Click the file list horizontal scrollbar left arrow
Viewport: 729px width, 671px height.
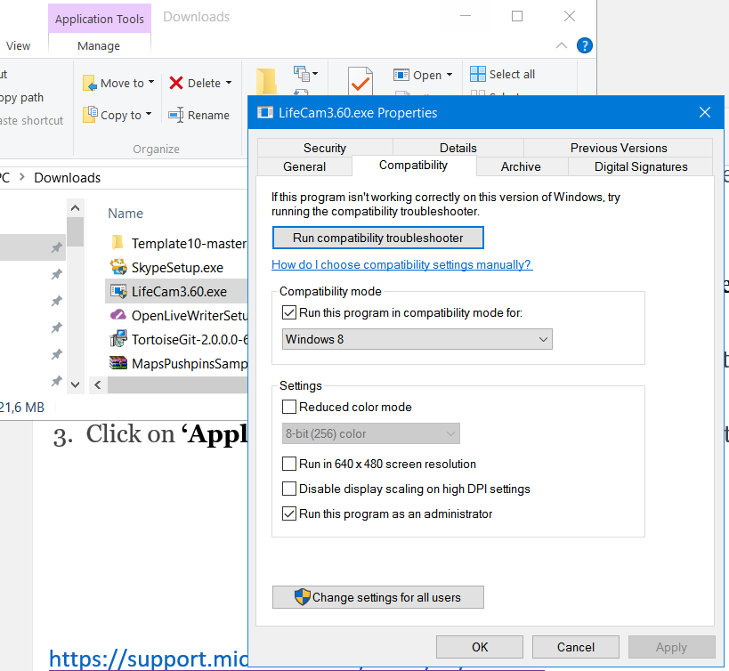click(97, 385)
